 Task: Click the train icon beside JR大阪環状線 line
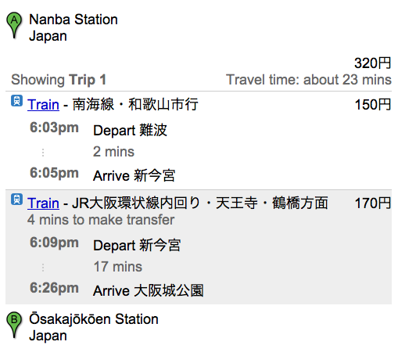16,200
